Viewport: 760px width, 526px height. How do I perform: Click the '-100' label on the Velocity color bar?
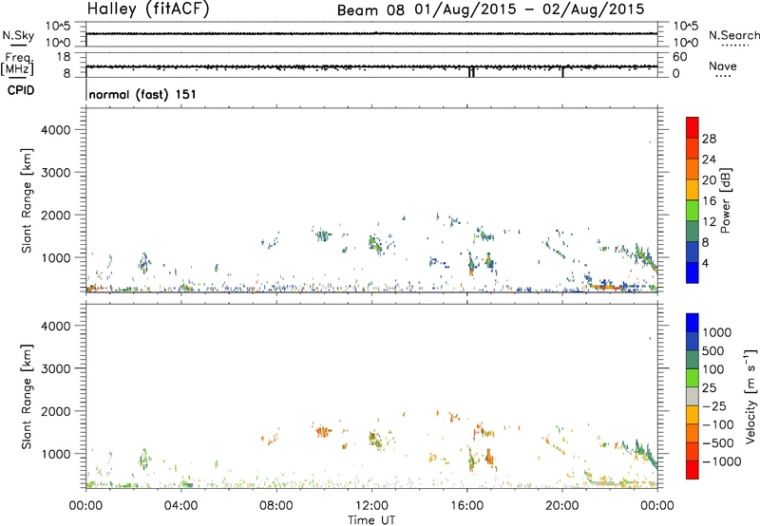pos(717,424)
